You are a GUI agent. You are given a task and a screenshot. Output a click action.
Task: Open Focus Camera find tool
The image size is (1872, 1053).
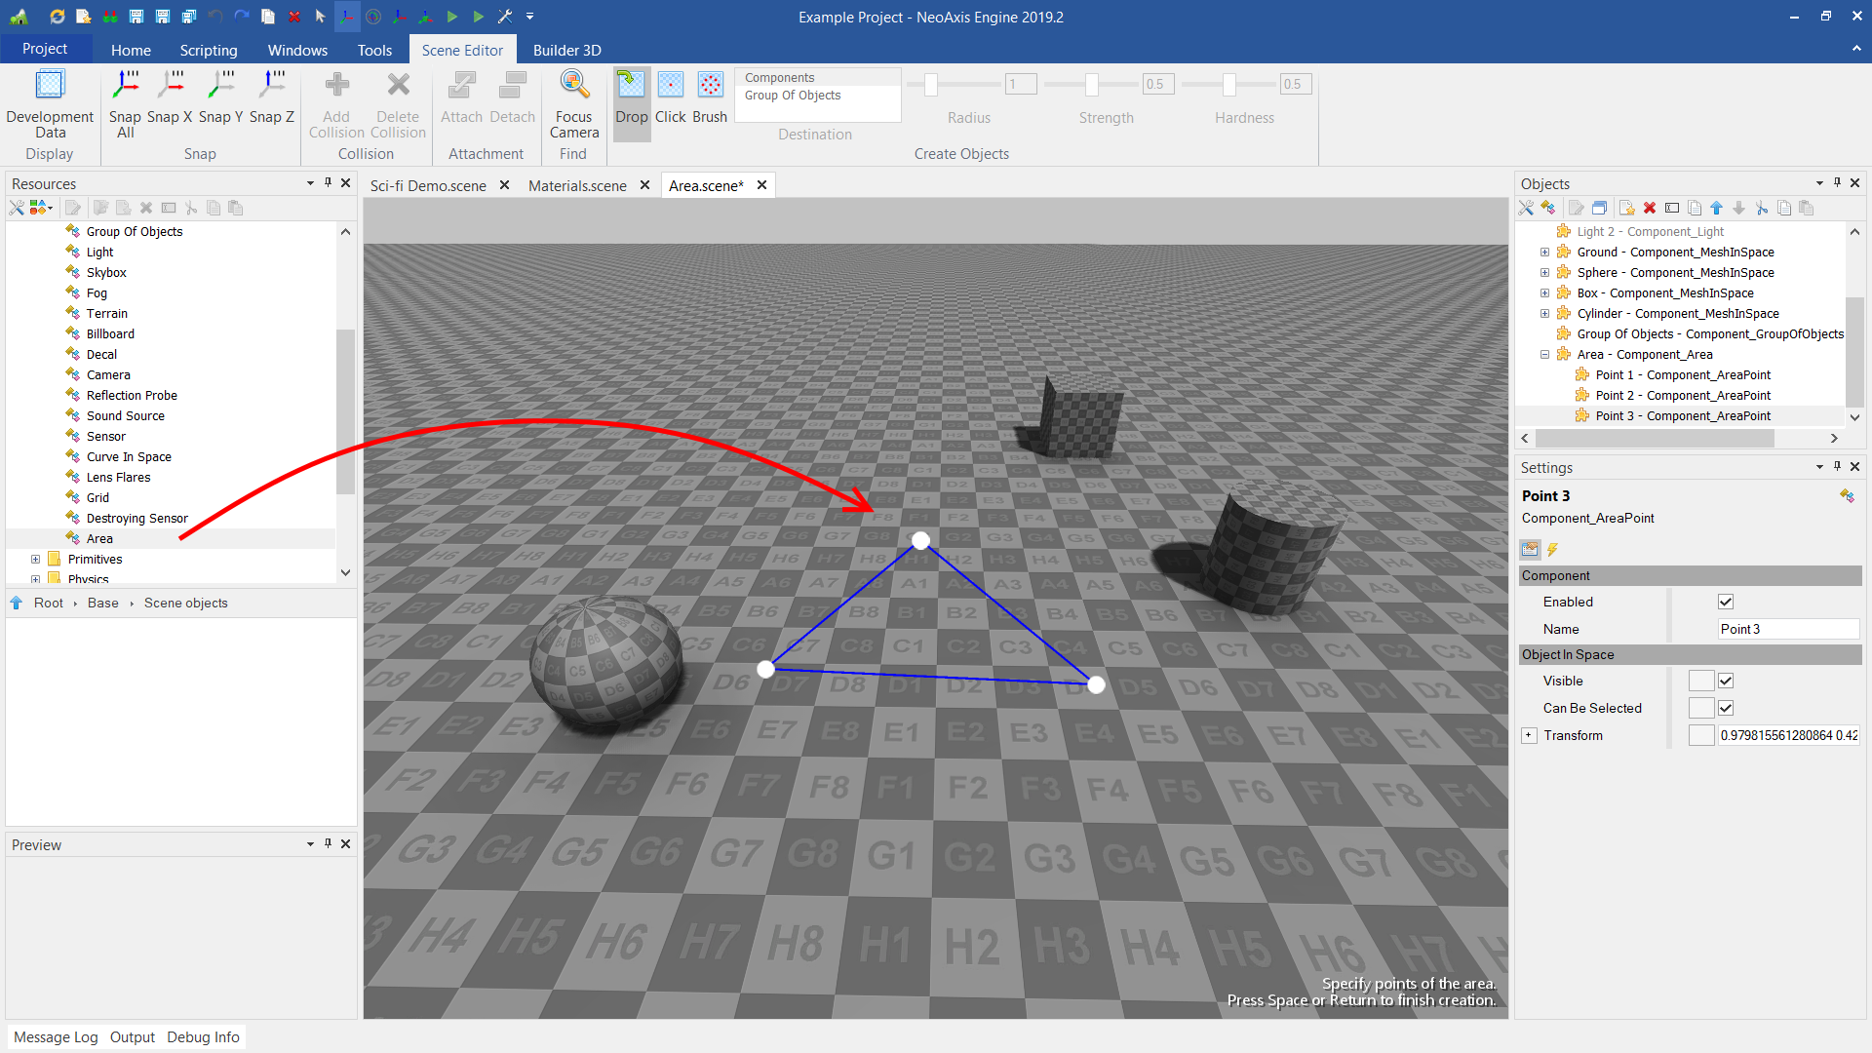coord(574,86)
